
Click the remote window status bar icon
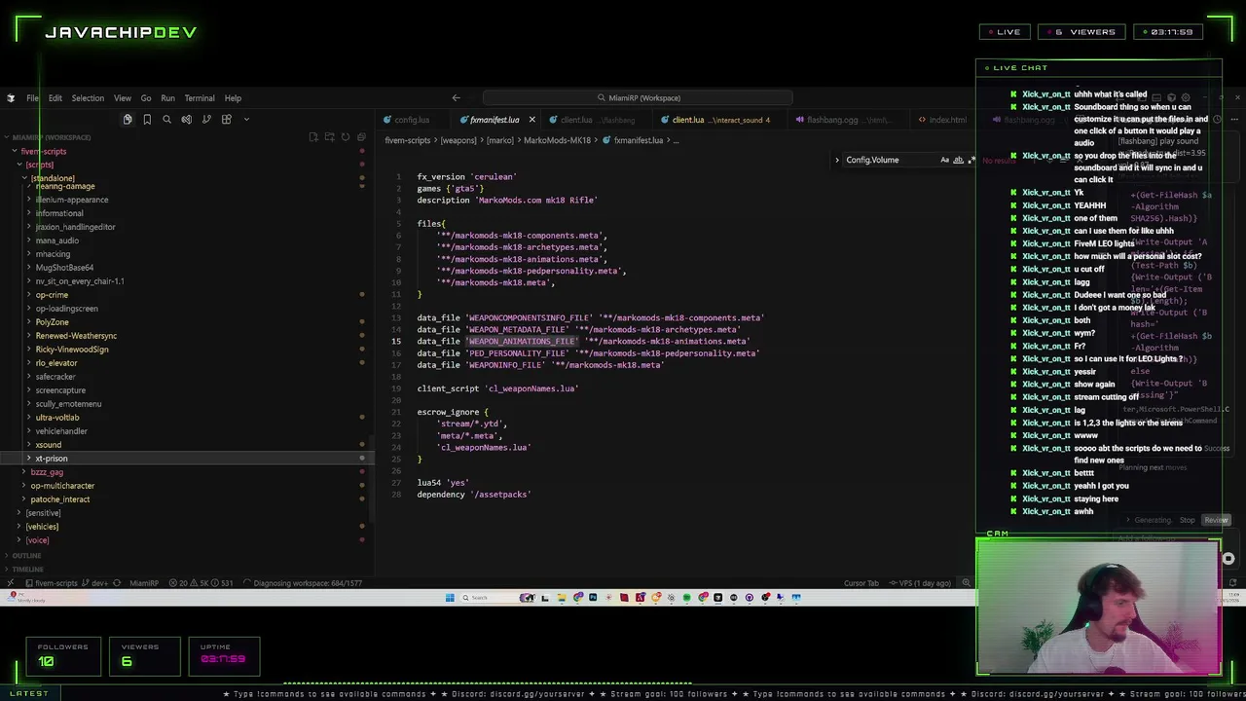click(x=13, y=583)
